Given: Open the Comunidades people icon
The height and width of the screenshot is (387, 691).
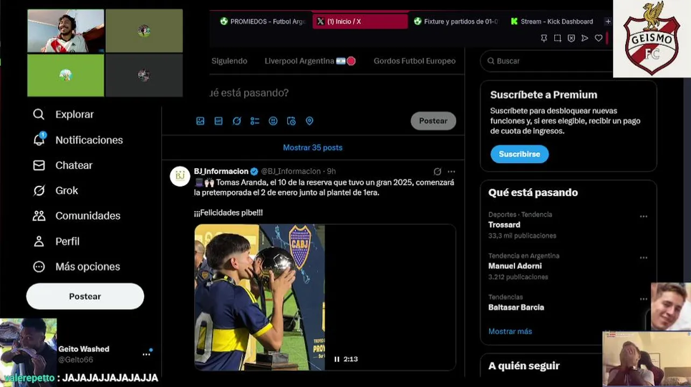Looking at the screenshot, I should point(39,216).
